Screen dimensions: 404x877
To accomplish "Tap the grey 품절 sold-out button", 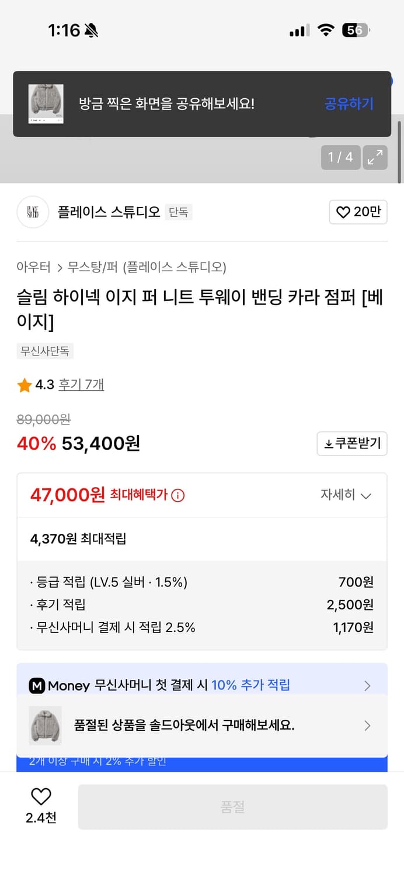I will (x=234, y=807).
